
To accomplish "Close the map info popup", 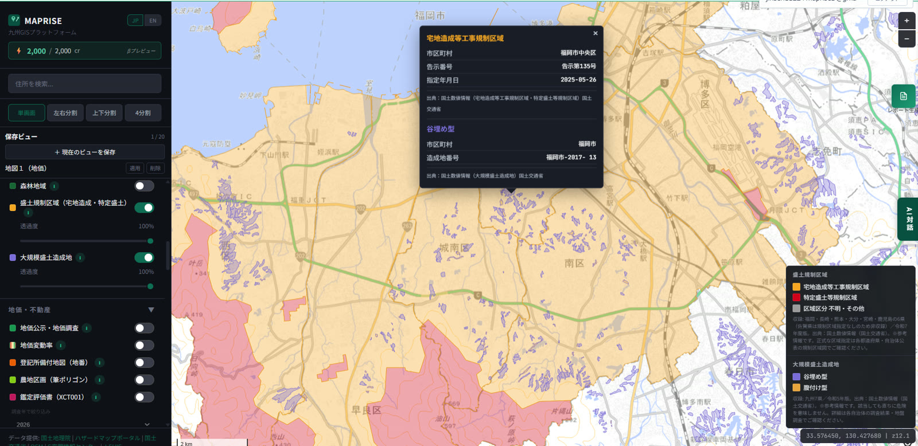I will 596,33.
